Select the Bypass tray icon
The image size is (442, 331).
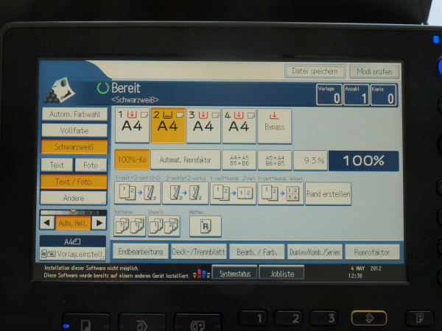(274, 126)
